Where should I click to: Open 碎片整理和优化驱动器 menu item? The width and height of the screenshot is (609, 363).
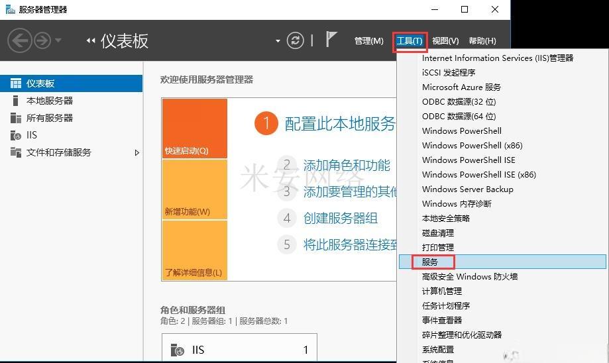point(462,335)
